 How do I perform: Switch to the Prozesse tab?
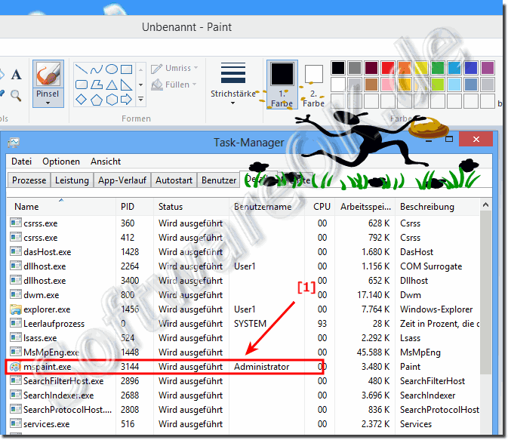(x=29, y=180)
